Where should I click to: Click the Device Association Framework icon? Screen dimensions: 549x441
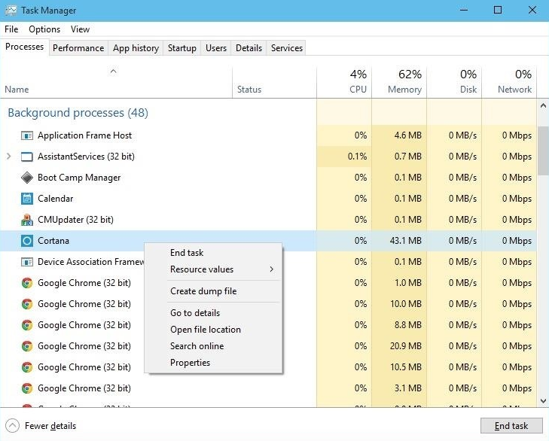(x=27, y=262)
